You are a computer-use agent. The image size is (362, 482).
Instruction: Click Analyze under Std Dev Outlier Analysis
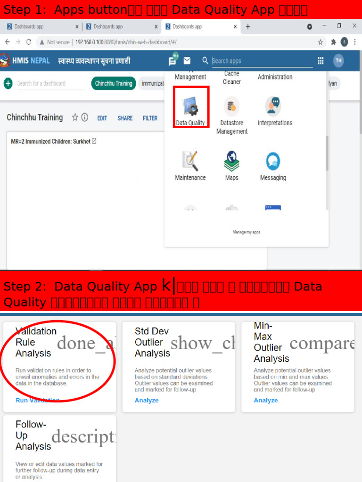point(147,400)
